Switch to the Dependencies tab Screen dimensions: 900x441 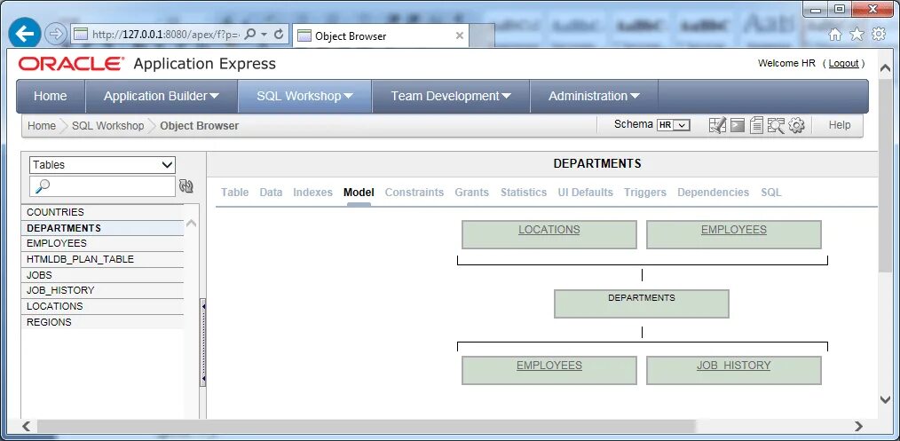713,193
